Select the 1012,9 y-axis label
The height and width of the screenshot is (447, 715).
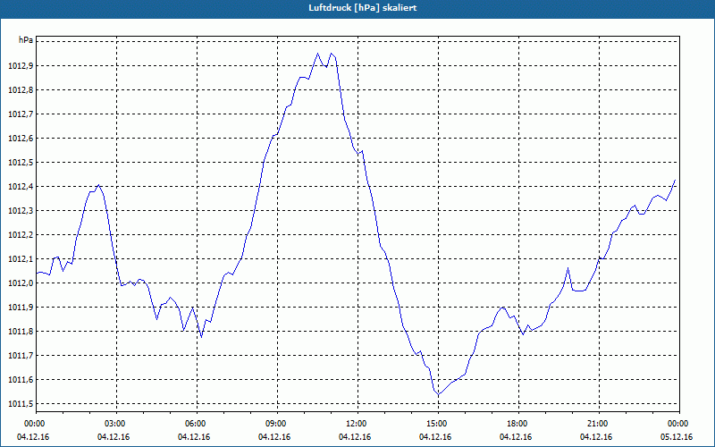tap(21, 66)
